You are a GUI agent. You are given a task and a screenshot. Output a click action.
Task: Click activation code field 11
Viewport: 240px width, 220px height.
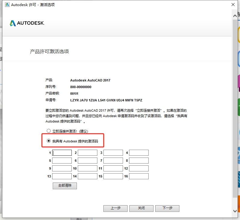point(113,168)
